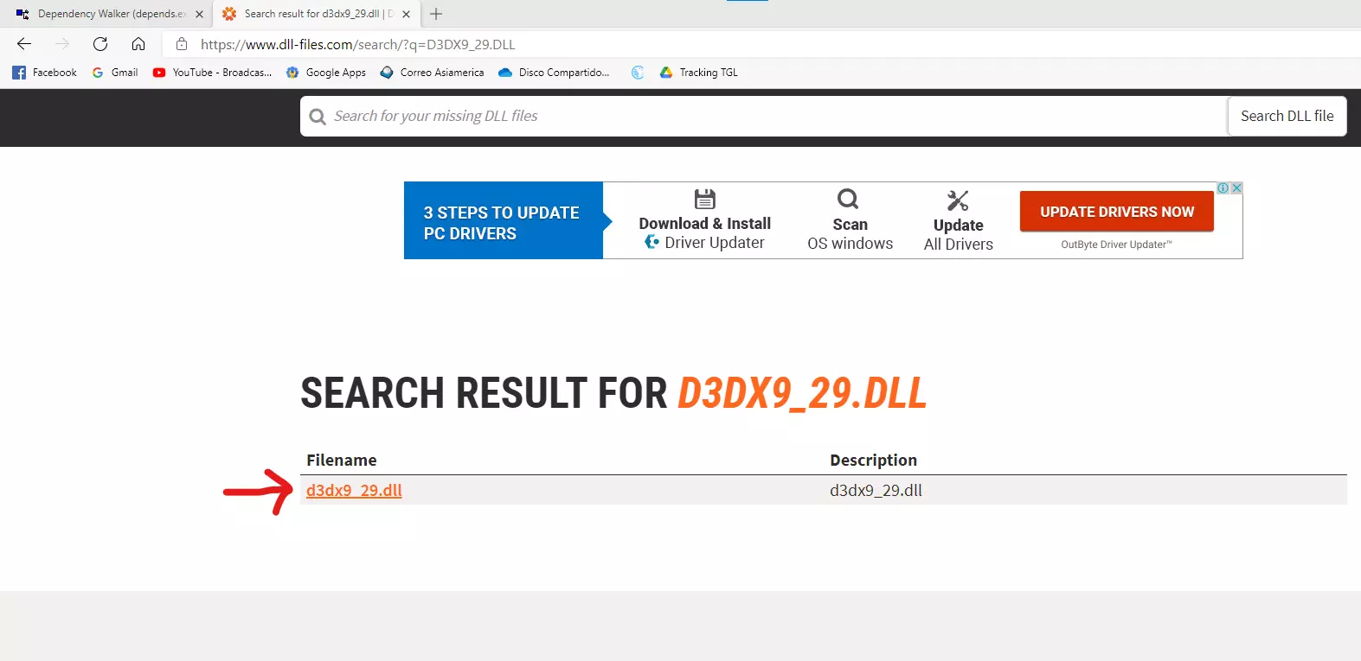
Task: Switch to the Dependency Walker tab
Action: (x=106, y=14)
